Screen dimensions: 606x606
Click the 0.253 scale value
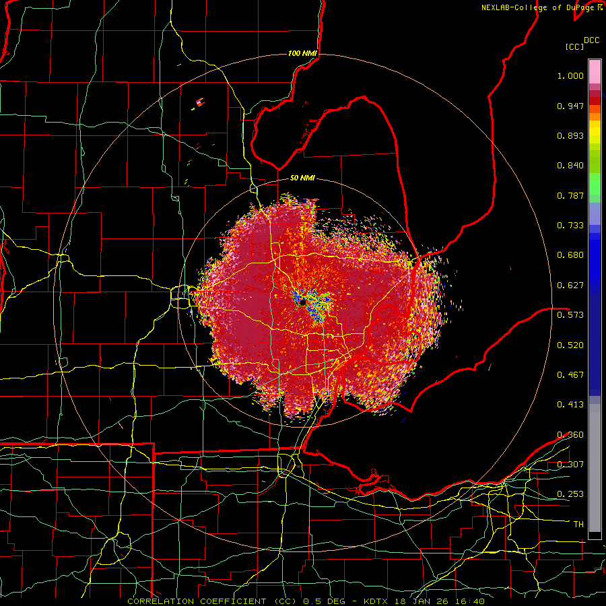coord(570,494)
